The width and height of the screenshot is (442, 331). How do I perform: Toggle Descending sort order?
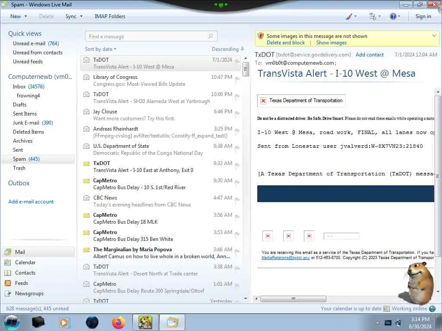coord(228,49)
